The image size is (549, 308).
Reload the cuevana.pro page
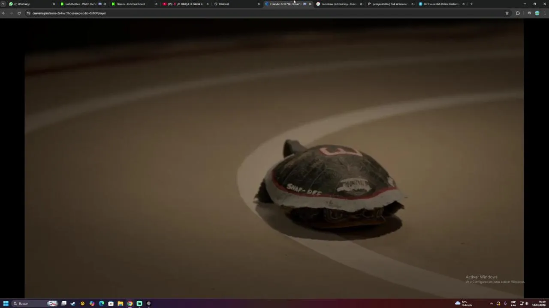(x=19, y=13)
